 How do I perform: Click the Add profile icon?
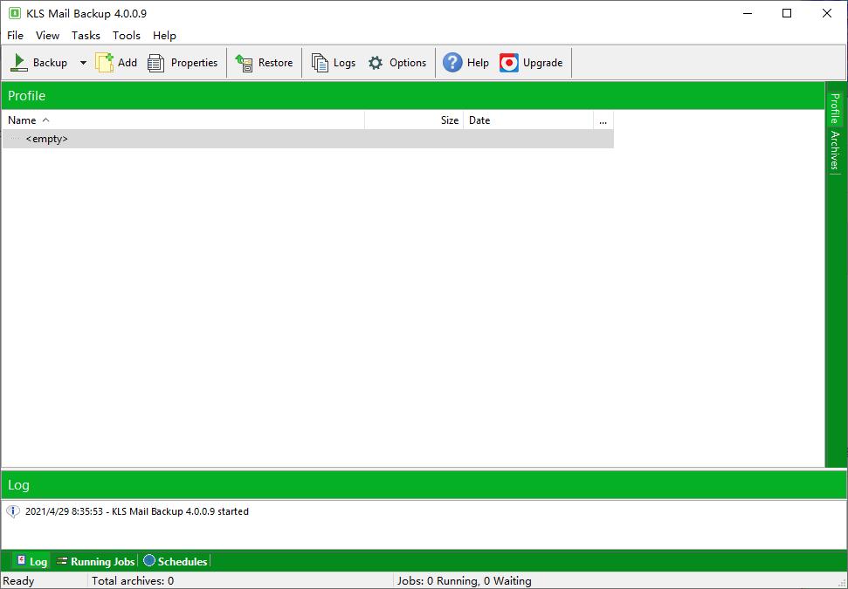pyautogui.click(x=105, y=63)
